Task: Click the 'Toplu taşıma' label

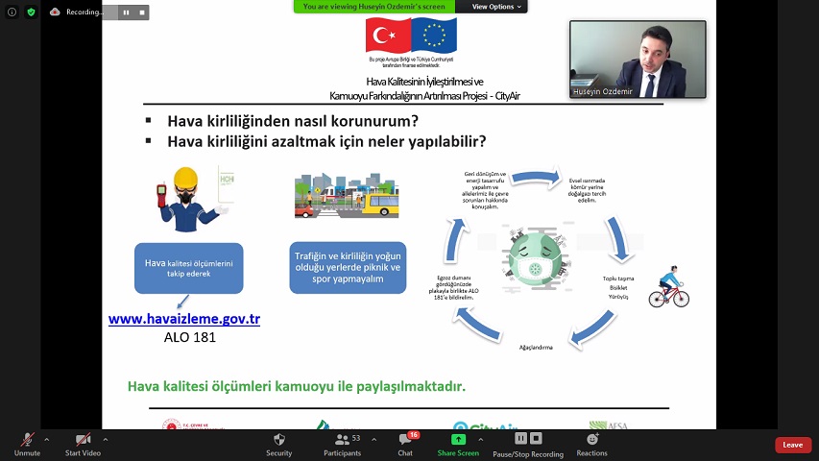Action: (x=618, y=279)
